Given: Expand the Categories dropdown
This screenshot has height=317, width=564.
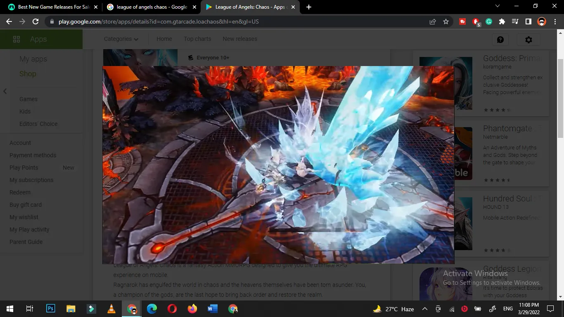Looking at the screenshot, I should (121, 39).
